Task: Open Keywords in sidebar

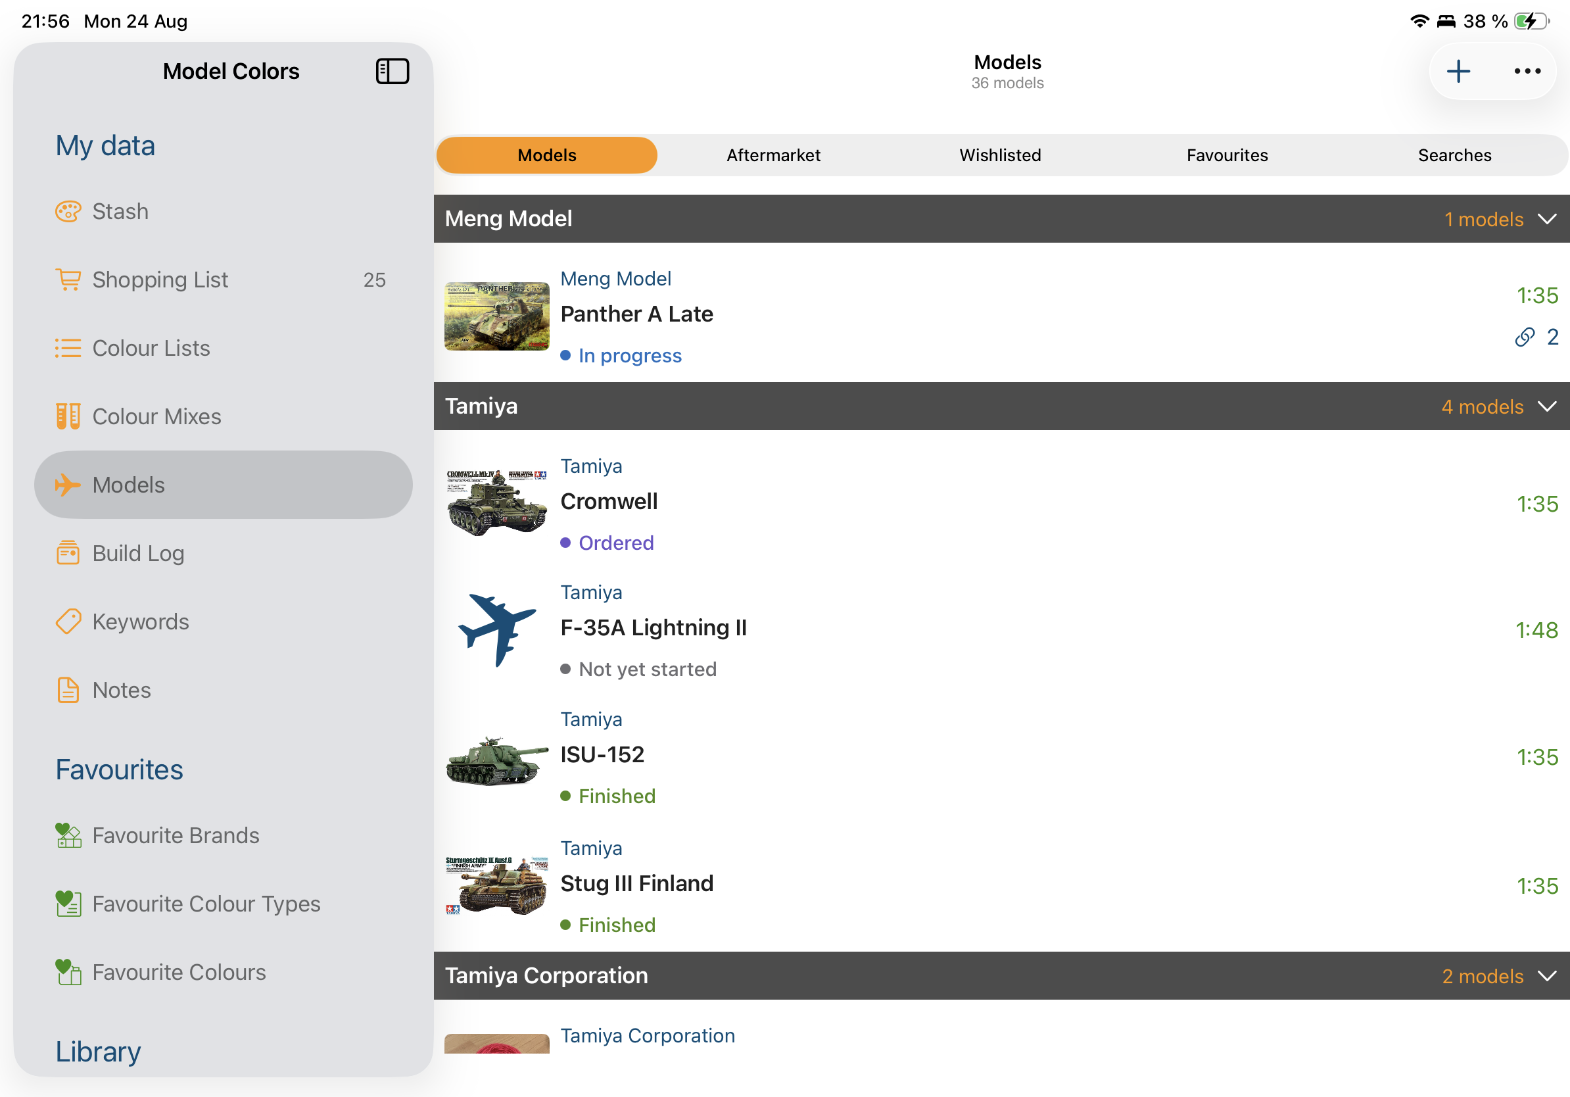Action: pyautogui.click(x=223, y=622)
